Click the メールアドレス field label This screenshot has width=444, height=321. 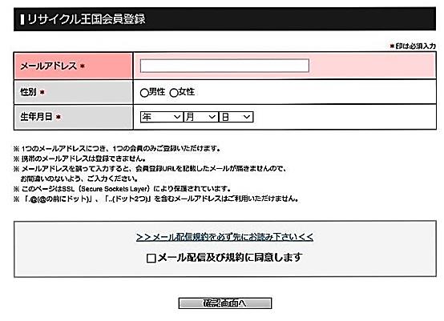tap(48, 66)
